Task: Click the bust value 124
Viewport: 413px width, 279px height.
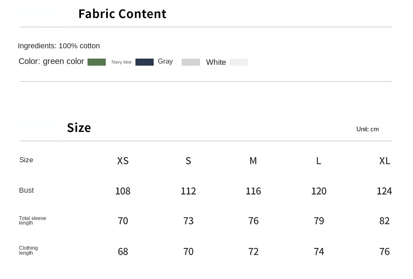Action: 384,191
